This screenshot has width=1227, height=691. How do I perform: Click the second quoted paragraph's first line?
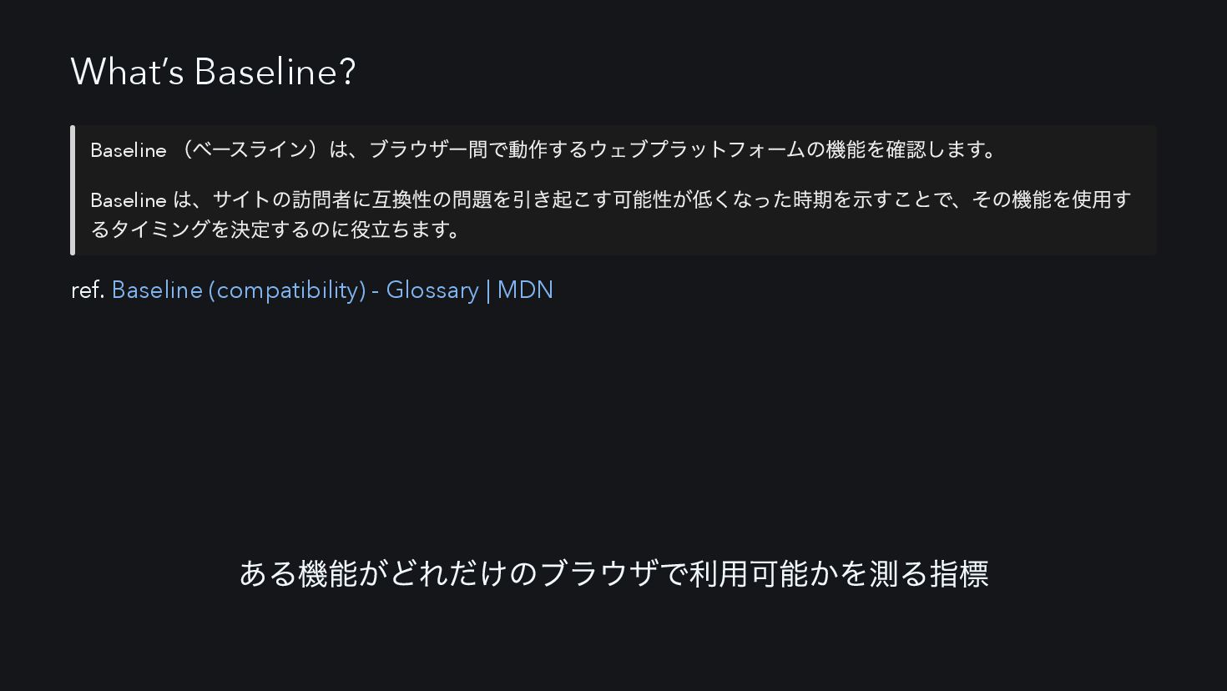(611, 200)
